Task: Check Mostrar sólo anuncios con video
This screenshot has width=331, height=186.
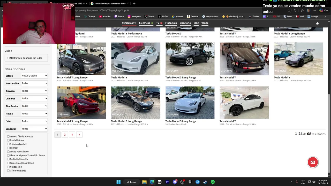Action: click(x=8, y=58)
